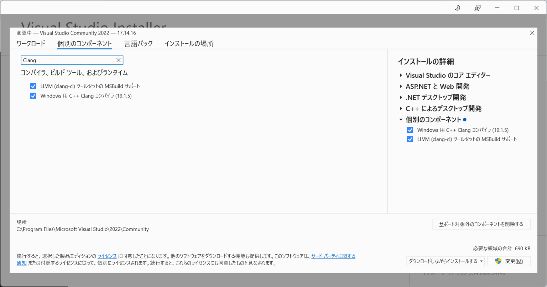Open the インストールの場所 tab
Viewport: 547px width, 287px height.
[189, 43]
